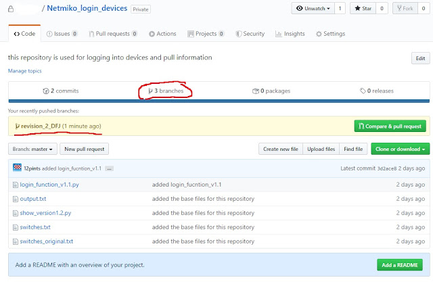
Task: Open commit message in output.txt row
Action: (203, 199)
